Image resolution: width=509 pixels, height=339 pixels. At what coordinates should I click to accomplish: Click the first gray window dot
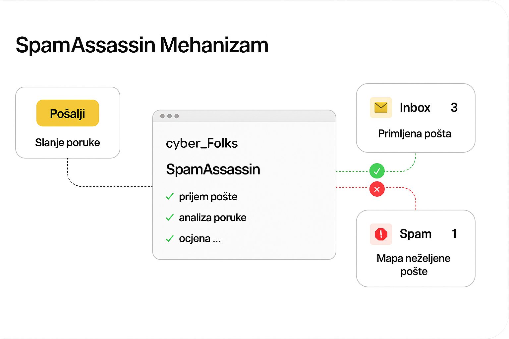162,116
